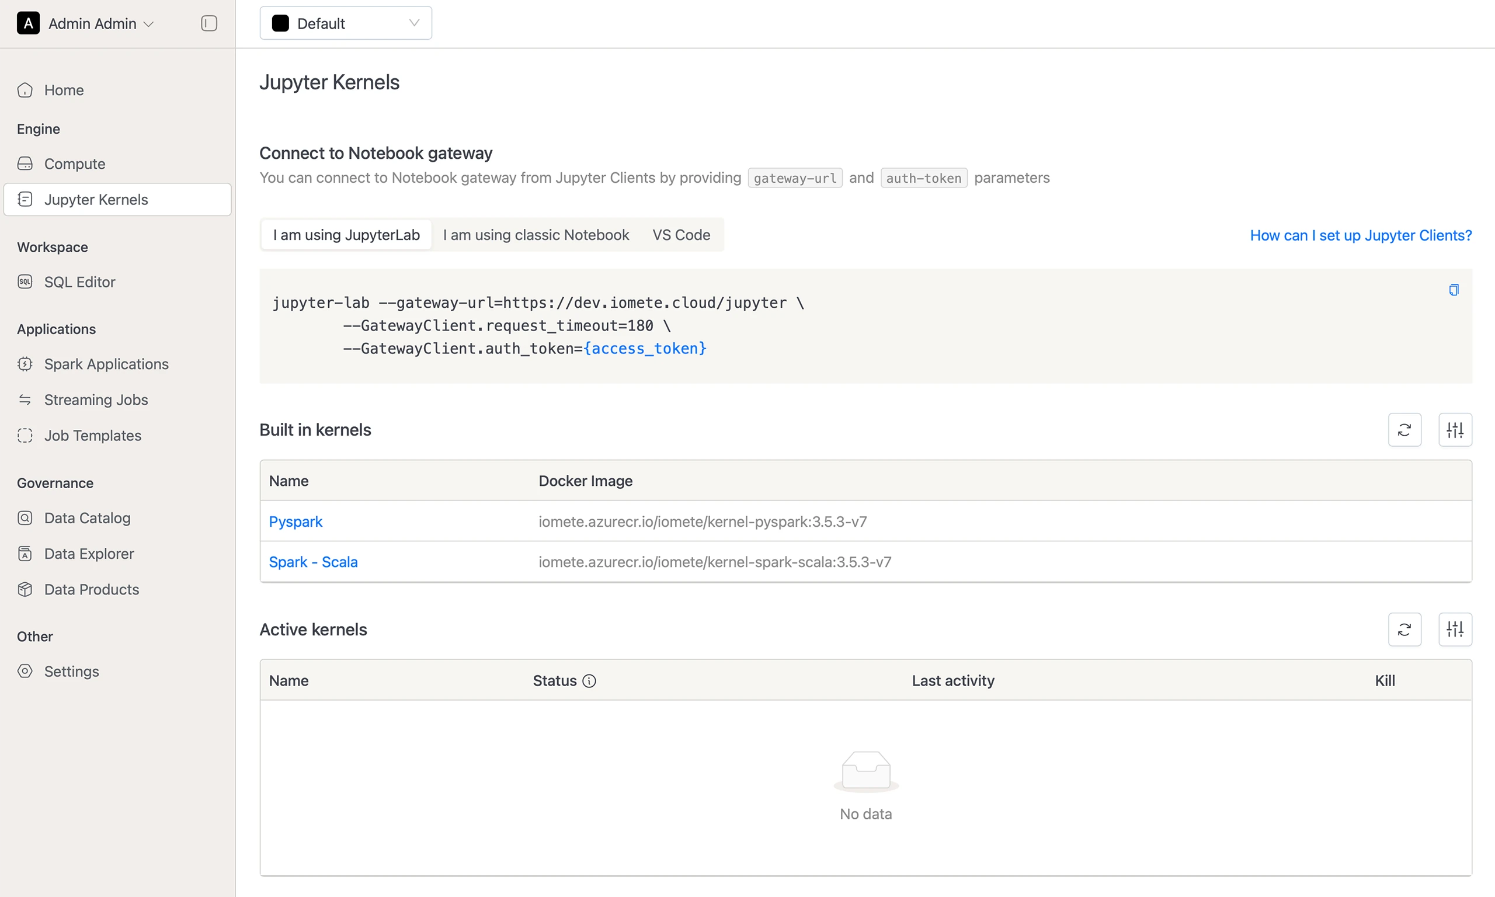Image resolution: width=1495 pixels, height=897 pixels.
Task: Open the SQL Editor menu item
Action: click(x=117, y=282)
